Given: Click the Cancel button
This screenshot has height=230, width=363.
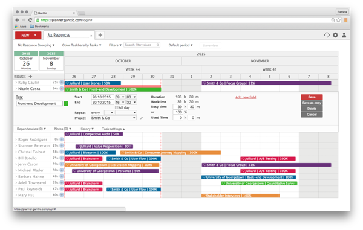Looking at the screenshot, I should [x=312, y=115].
